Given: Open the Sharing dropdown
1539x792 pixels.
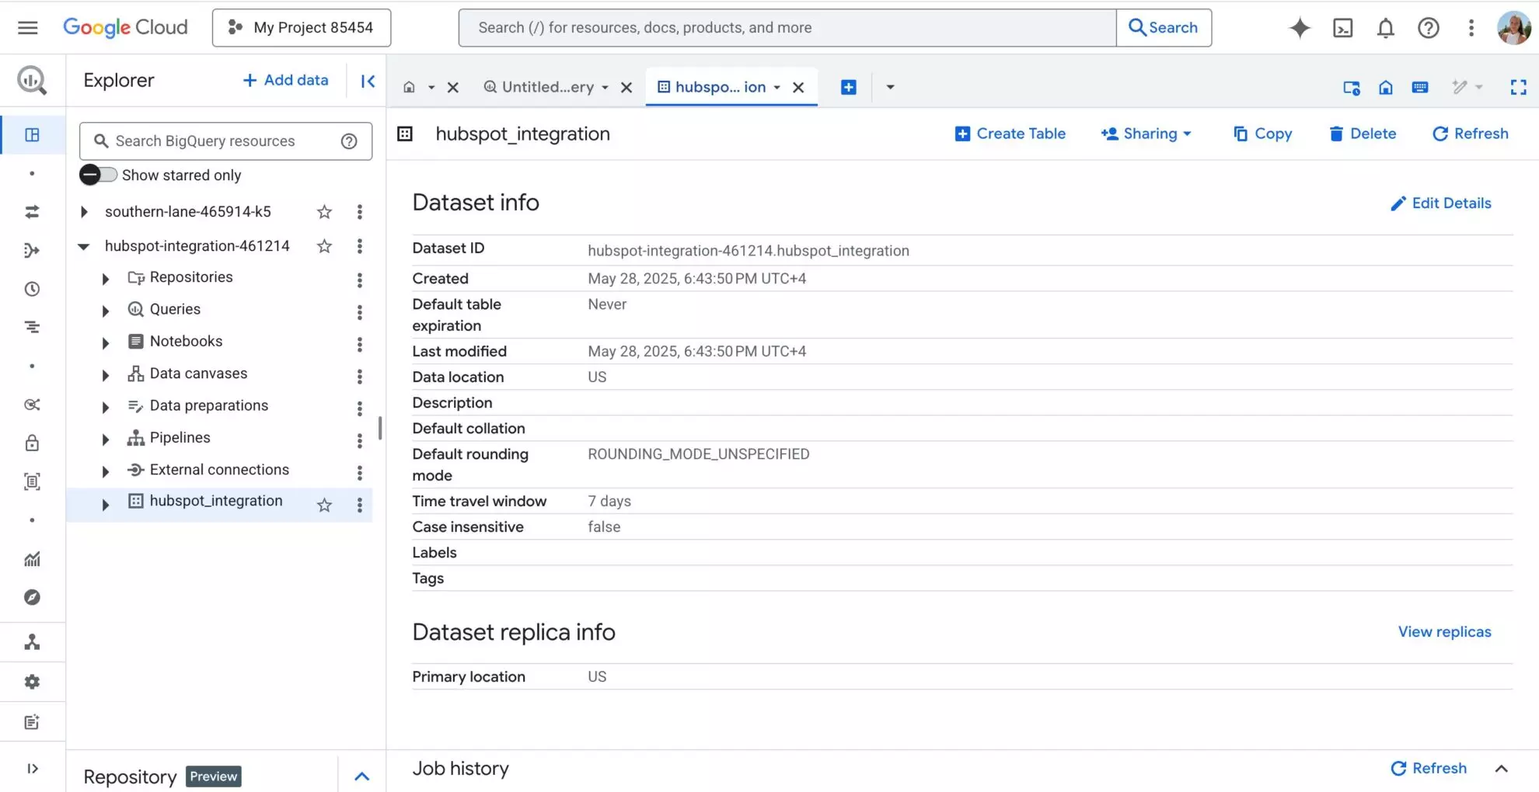Looking at the screenshot, I should pos(1146,134).
